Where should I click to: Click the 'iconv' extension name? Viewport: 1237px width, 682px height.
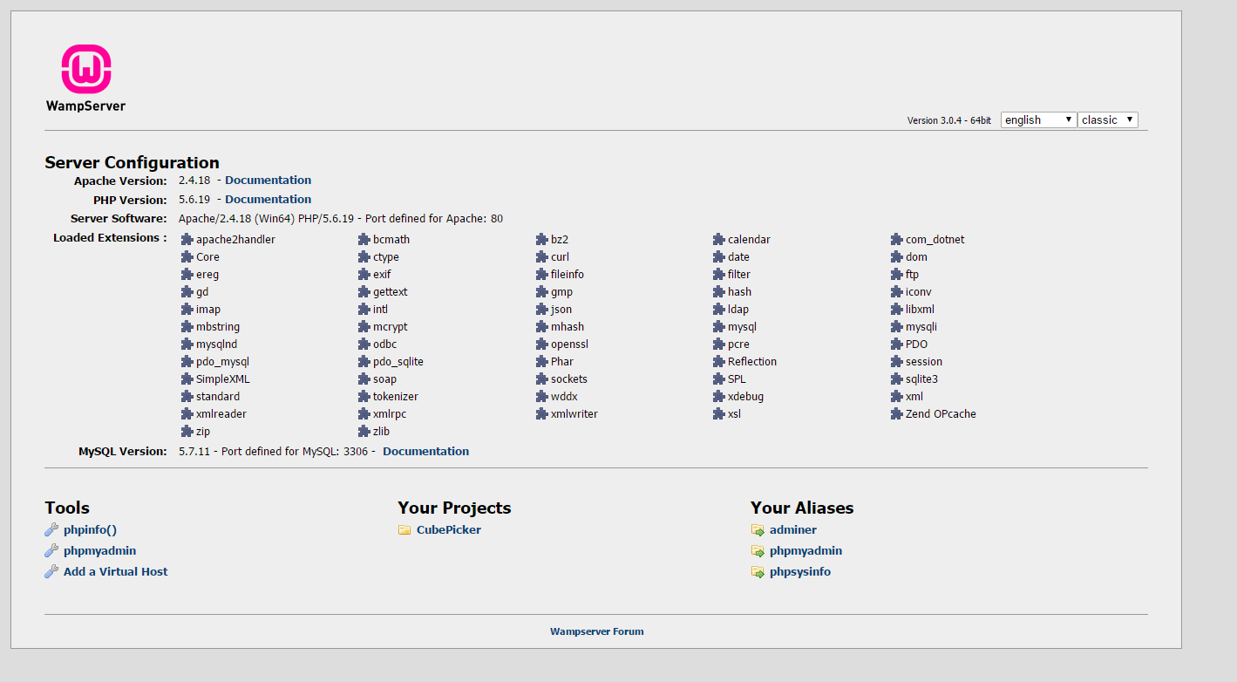point(919,292)
